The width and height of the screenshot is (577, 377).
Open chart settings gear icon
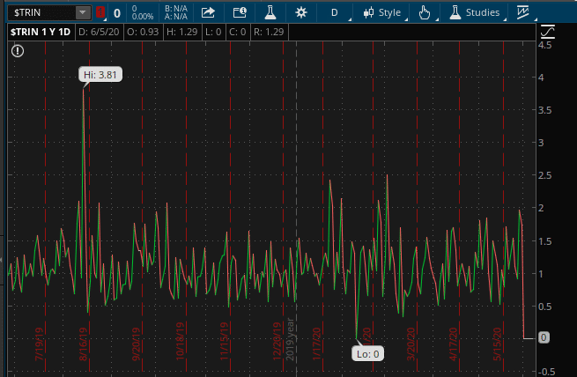pos(301,12)
